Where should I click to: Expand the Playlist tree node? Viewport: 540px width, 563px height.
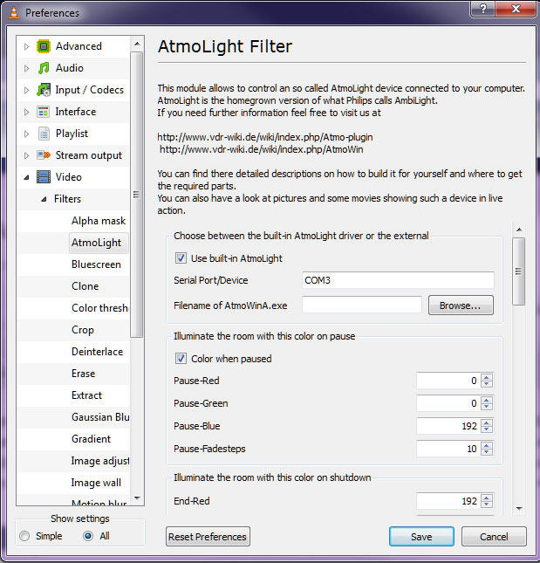[26, 134]
